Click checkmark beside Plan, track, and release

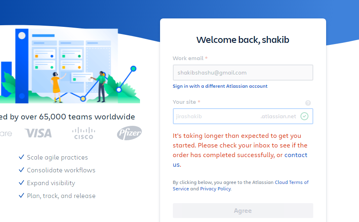tap(22, 196)
